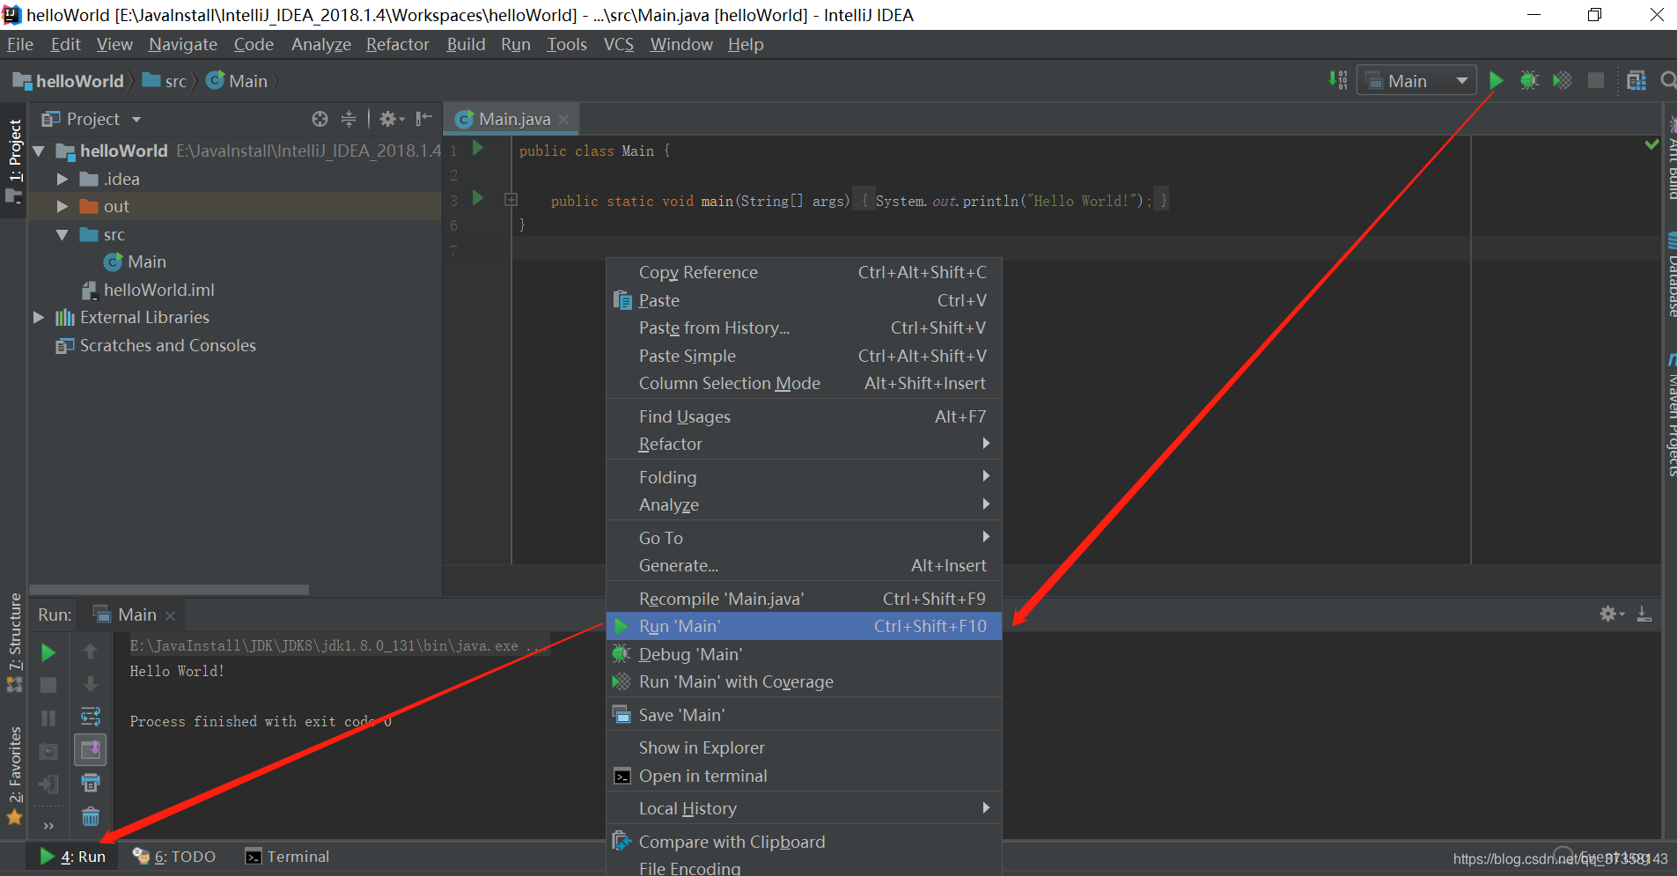The width and height of the screenshot is (1677, 876).
Task: Open the 7: Structure side tab
Action: pyautogui.click(x=14, y=642)
